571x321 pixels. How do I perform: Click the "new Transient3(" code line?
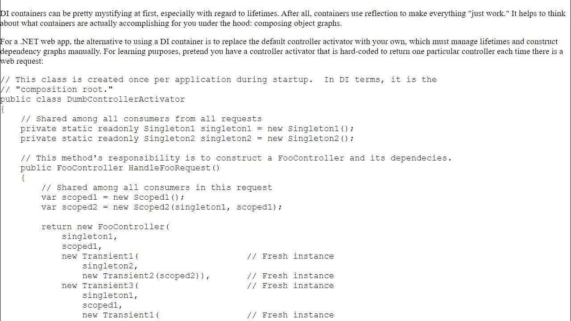pos(100,285)
